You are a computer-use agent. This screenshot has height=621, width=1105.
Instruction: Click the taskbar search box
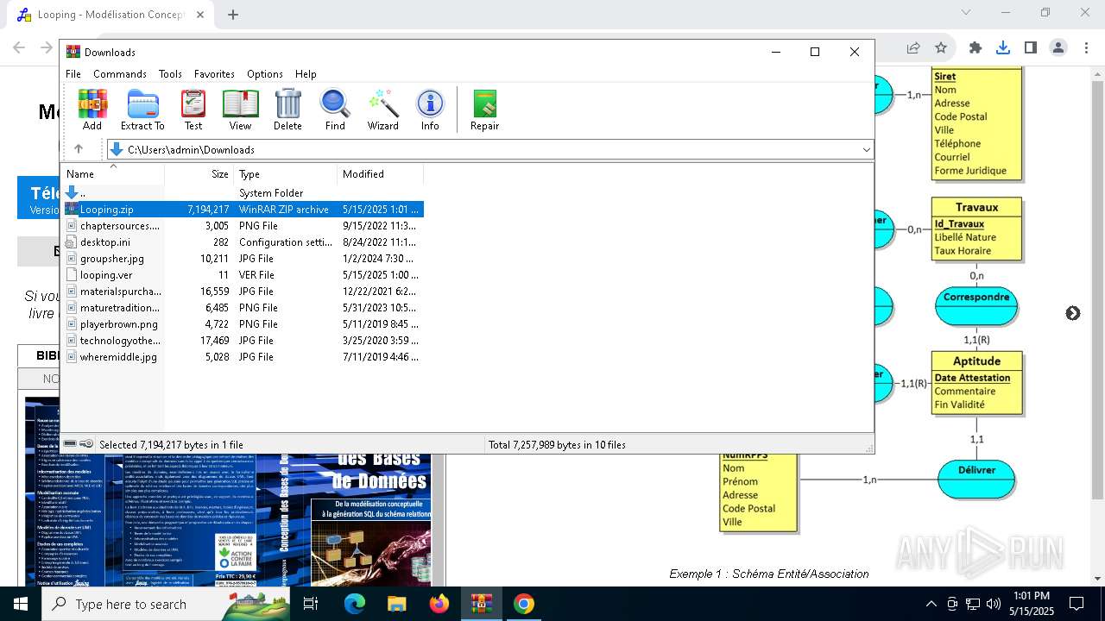[x=166, y=604]
